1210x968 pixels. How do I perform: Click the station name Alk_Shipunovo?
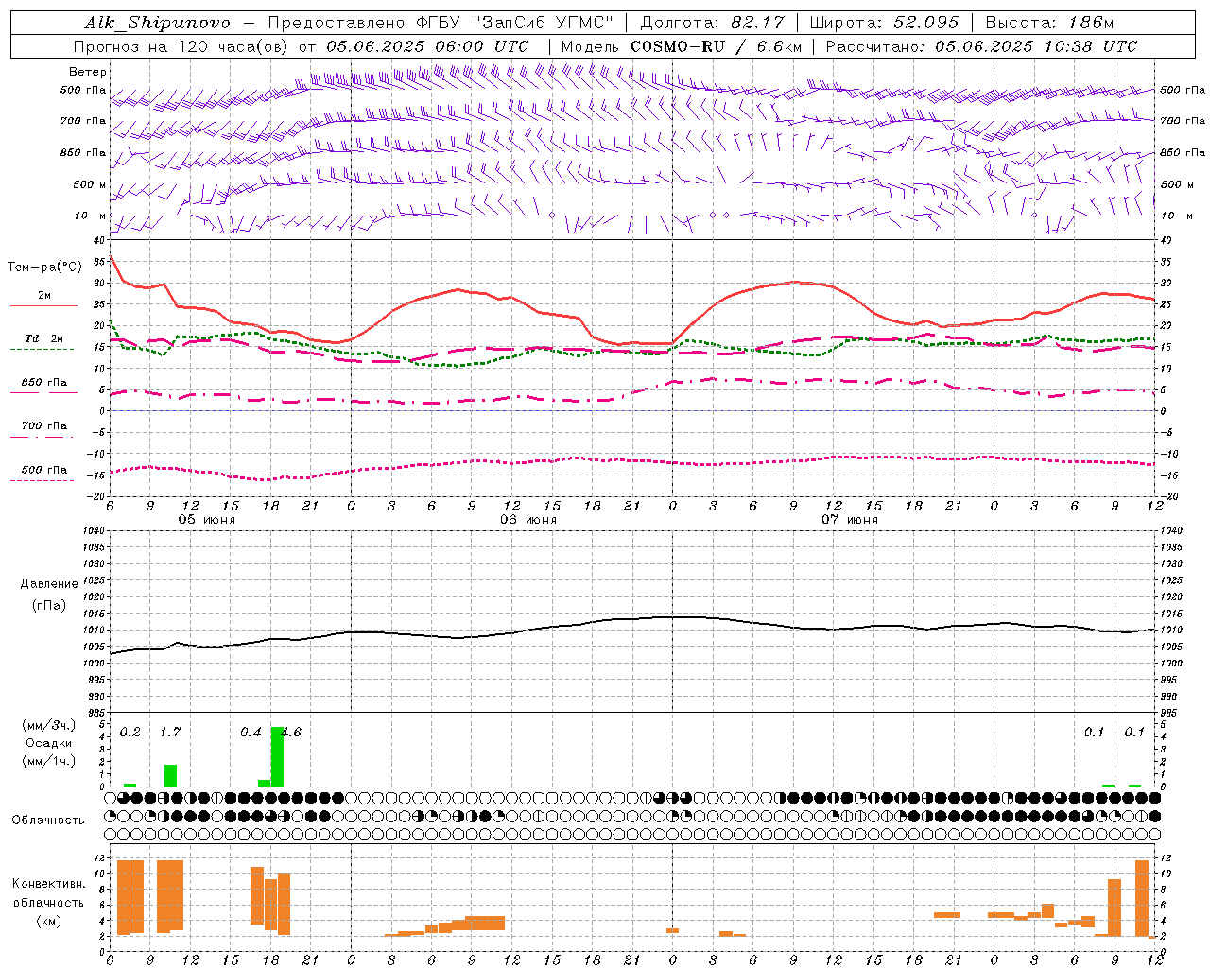[157, 23]
